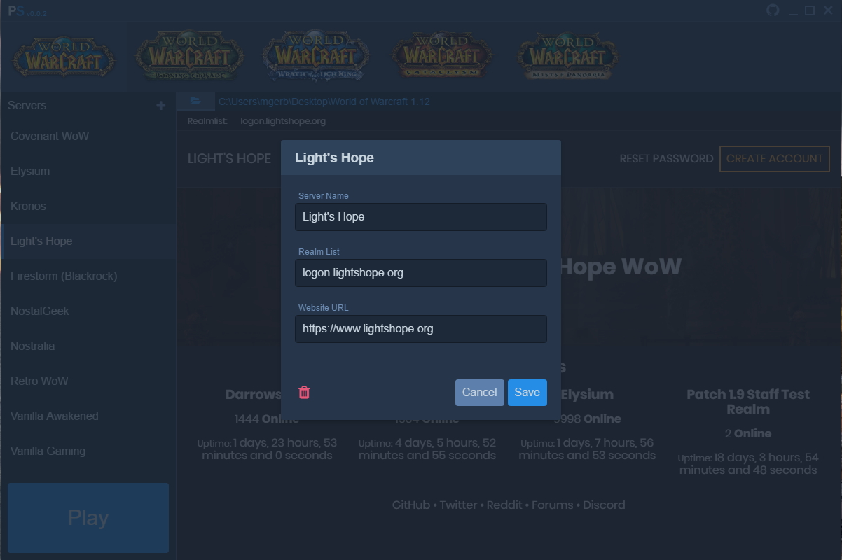The height and width of the screenshot is (560, 842).
Task: Click the red trash delete icon
Action: point(304,393)
